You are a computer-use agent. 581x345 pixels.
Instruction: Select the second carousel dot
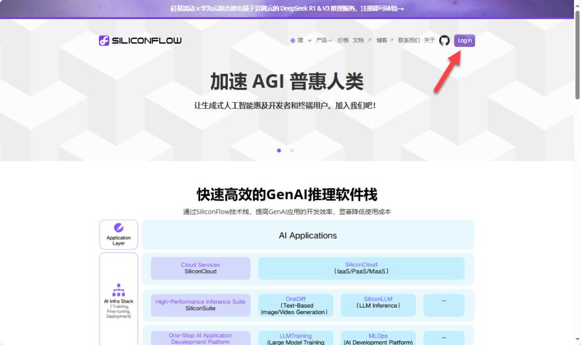point(292,151)
